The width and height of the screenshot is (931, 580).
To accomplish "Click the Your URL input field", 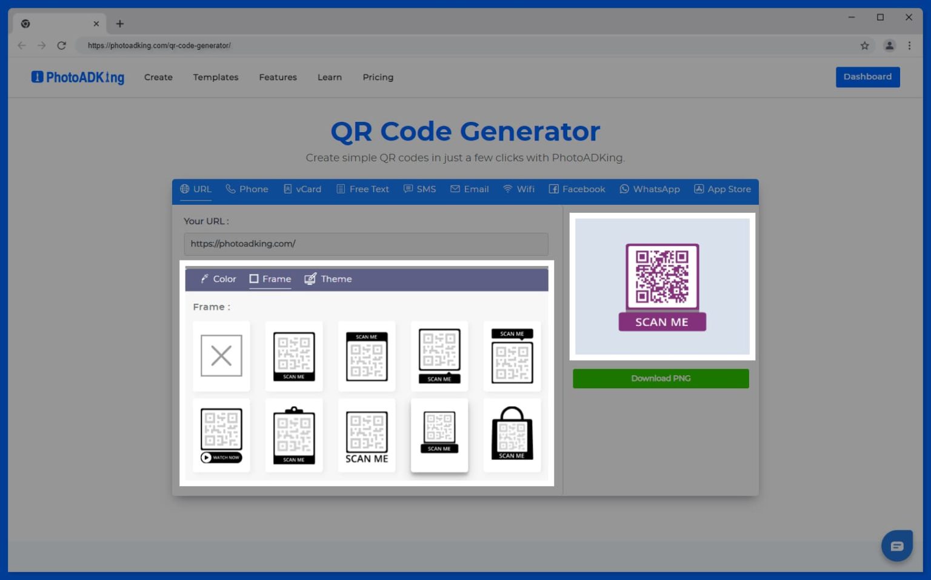I will click(366, 244).
